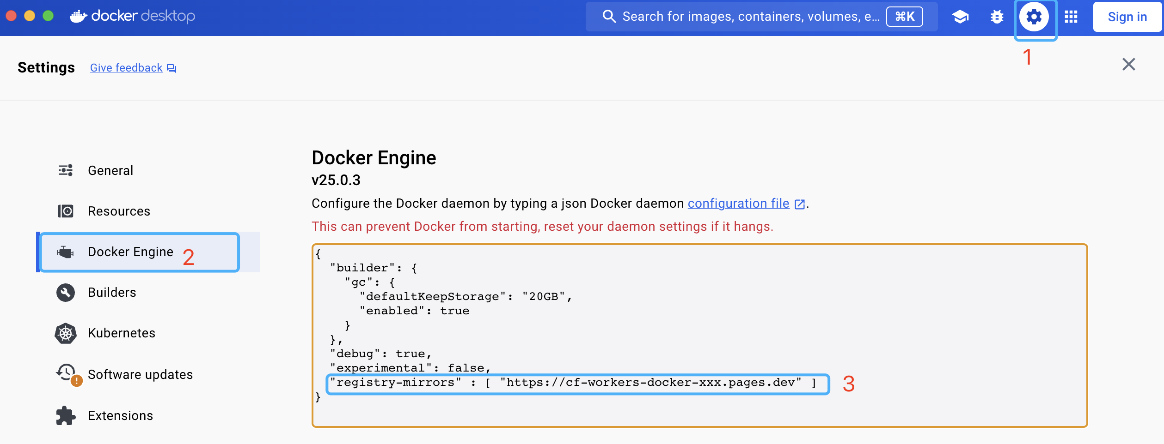Click the orange update warning badge
Viewport: 1164px width, 444px height.
[x=77, y=381]
